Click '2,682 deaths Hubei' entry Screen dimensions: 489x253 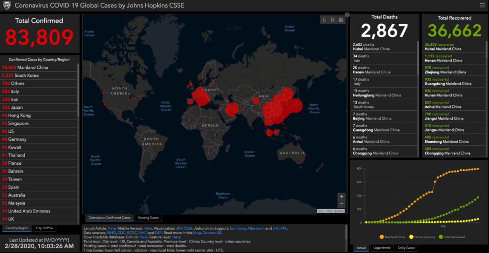[384, 47]
